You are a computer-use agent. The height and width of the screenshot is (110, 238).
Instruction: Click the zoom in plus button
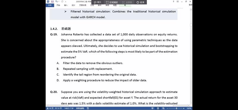click(184, 108)
